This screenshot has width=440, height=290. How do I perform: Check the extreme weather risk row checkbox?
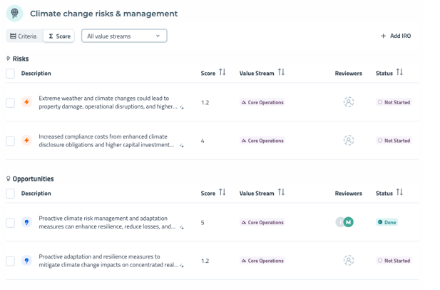click(10, 102)
